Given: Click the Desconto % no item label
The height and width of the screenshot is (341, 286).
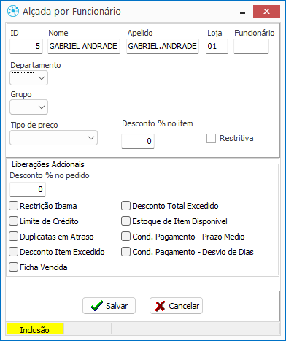Looking at the screenshot, I should tap(158, 123).
